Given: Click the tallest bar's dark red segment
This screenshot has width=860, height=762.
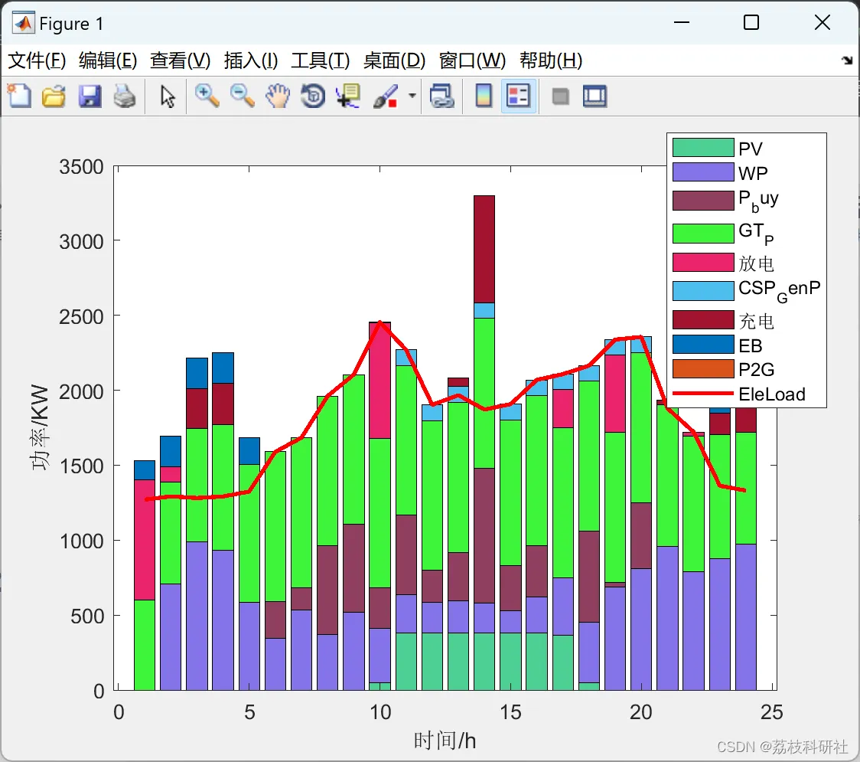Looking at the screenshot, I should (x=484, y=249).
